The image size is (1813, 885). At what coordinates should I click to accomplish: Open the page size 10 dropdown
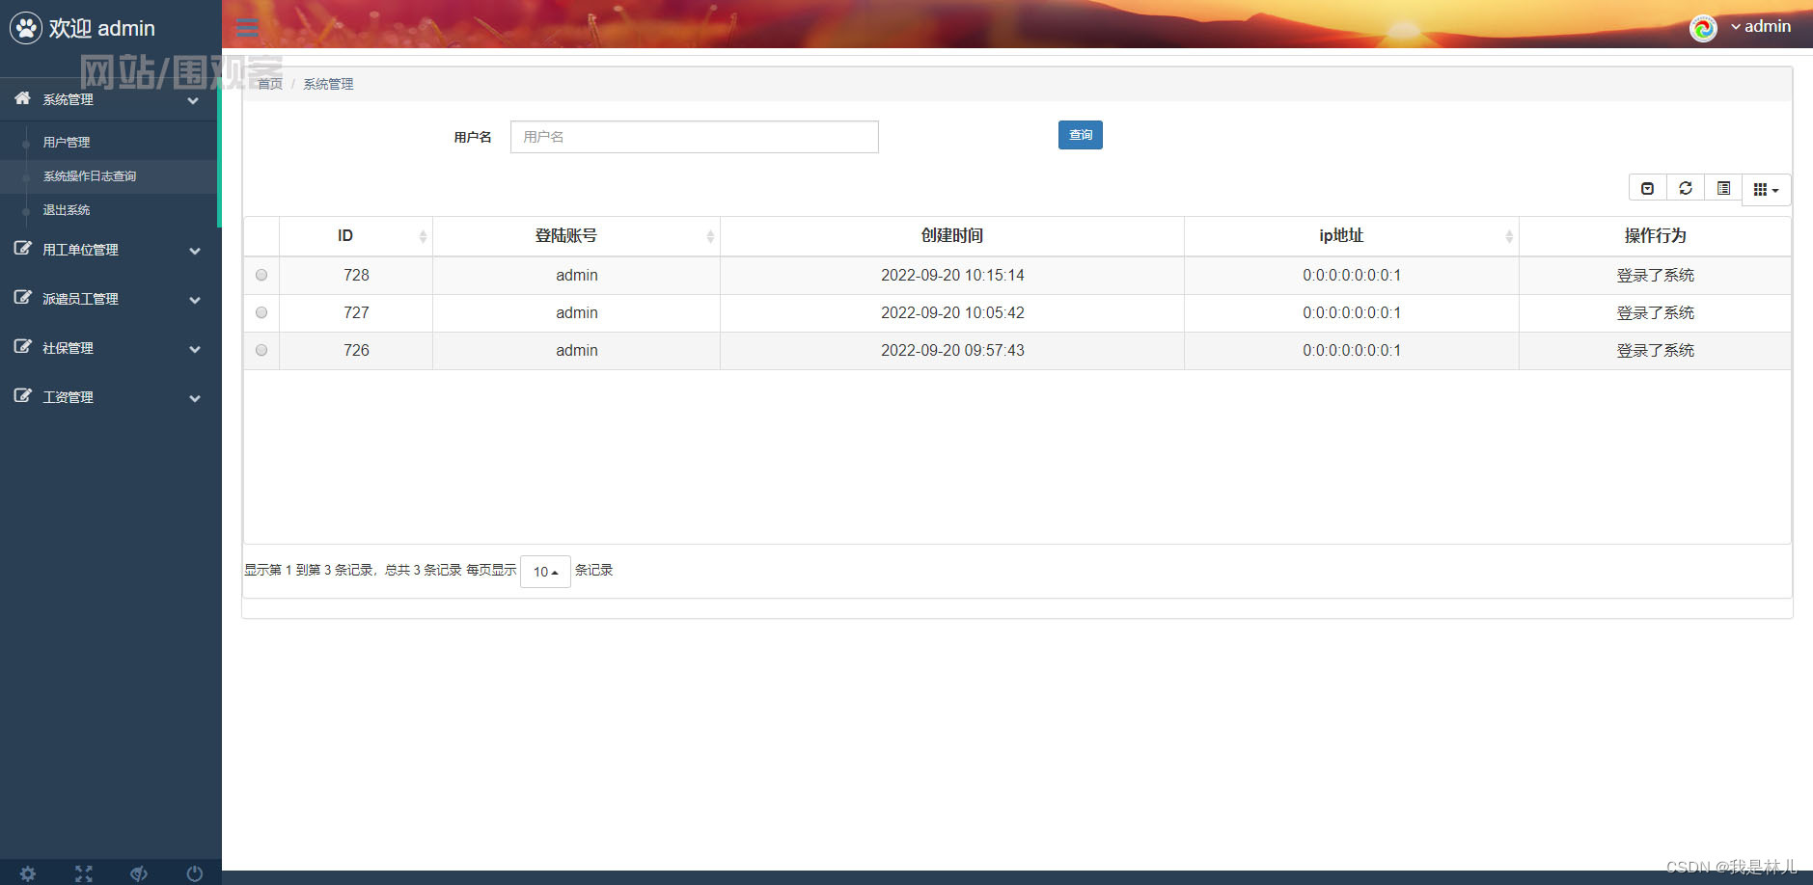point(545,572)
